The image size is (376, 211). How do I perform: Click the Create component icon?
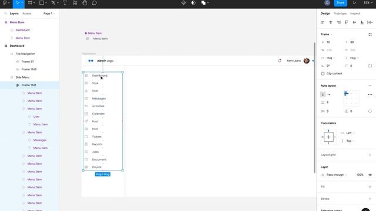pos(183,3)
